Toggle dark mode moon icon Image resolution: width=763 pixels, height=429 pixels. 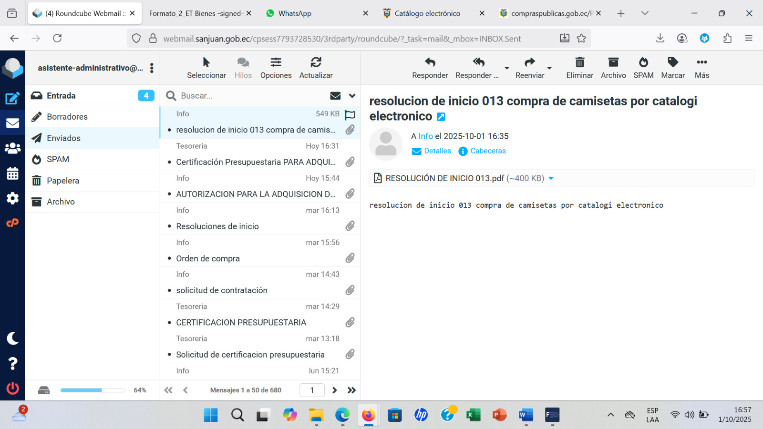point(12,338)
